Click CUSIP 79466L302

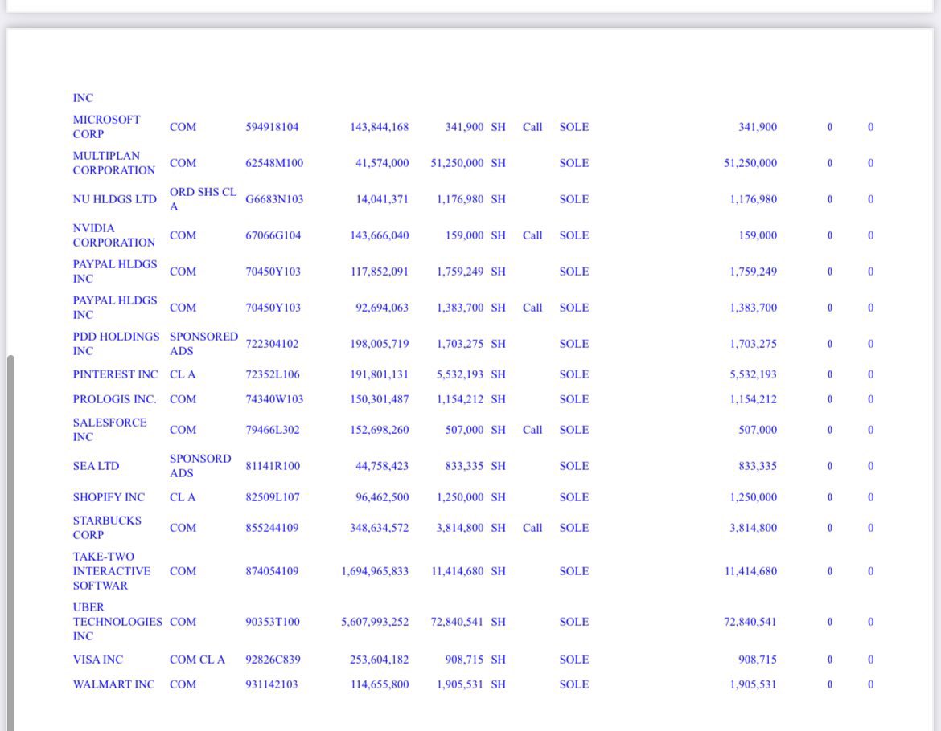273,430
